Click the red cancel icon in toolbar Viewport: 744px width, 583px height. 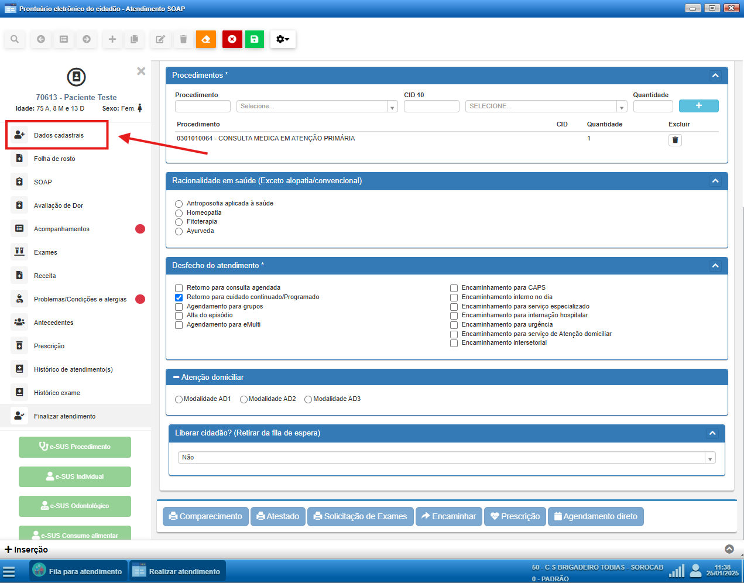232,39
